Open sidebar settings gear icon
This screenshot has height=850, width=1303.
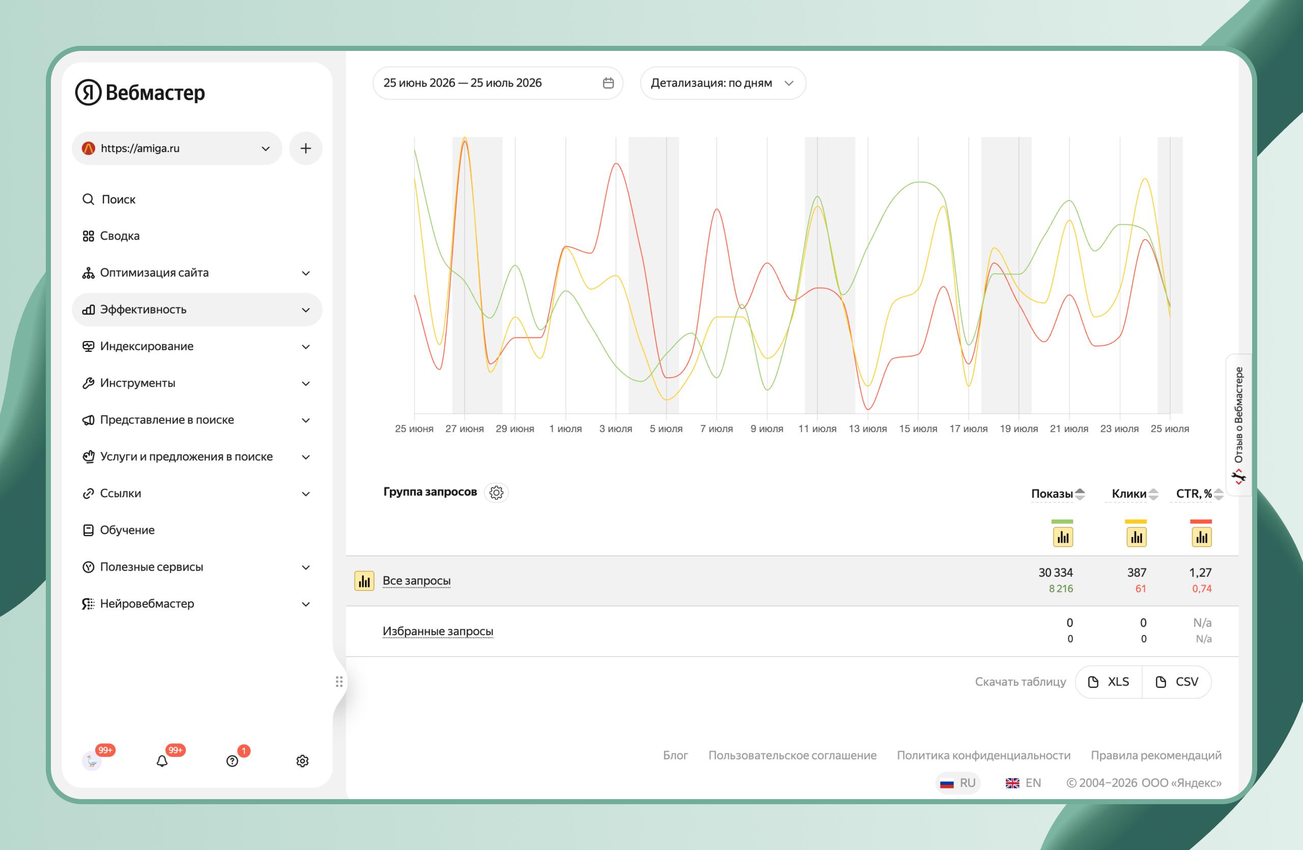click(x=302, y=761)
